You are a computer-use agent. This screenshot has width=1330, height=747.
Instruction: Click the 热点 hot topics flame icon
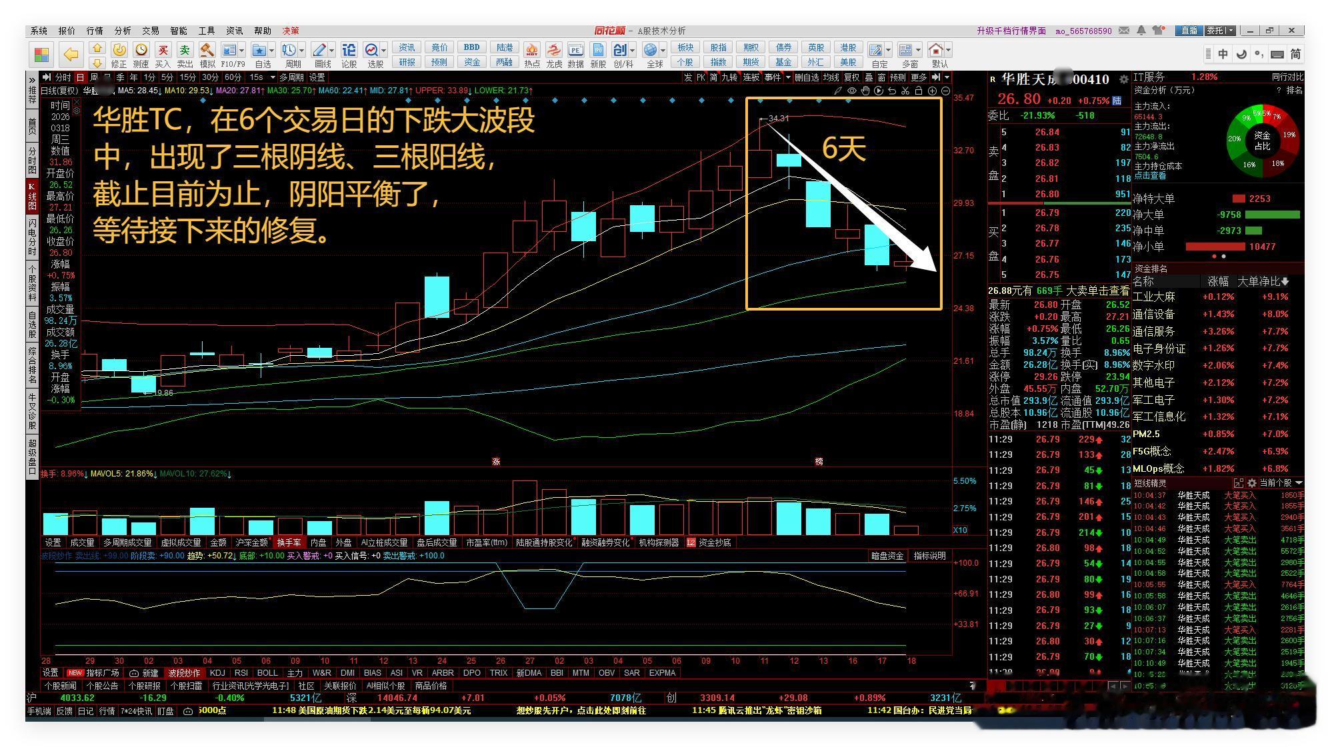point(532,51)
